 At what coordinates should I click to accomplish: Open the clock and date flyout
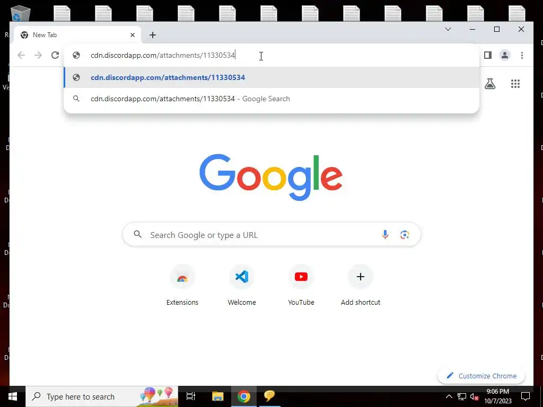pyautogui.click(x=497, y=396)
